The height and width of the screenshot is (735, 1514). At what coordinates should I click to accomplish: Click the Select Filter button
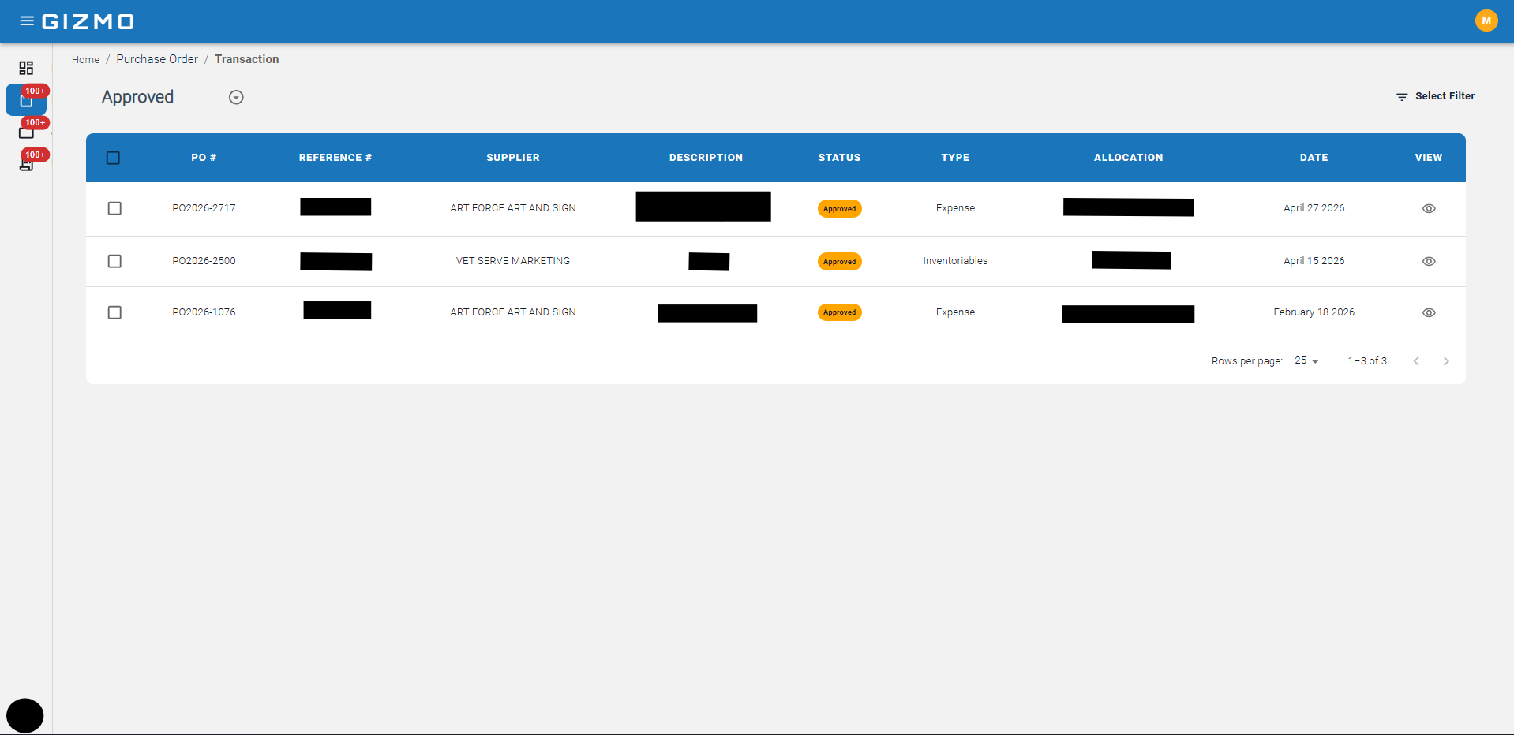(1435, 96)
